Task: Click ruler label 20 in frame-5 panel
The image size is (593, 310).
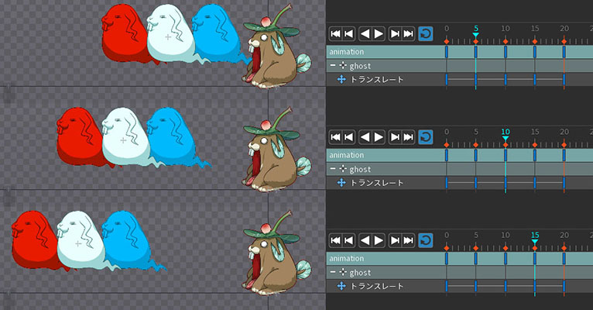Action: click(564, 29)
